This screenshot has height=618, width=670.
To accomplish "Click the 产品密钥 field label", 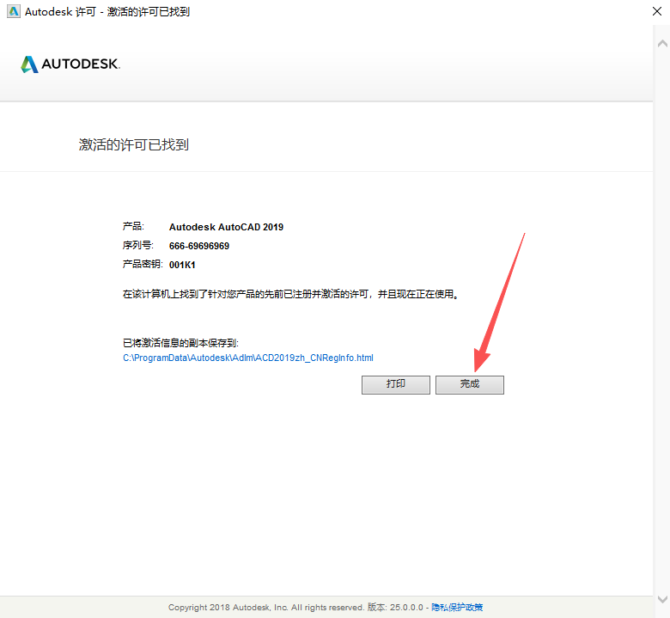I will tap(143, 264).
